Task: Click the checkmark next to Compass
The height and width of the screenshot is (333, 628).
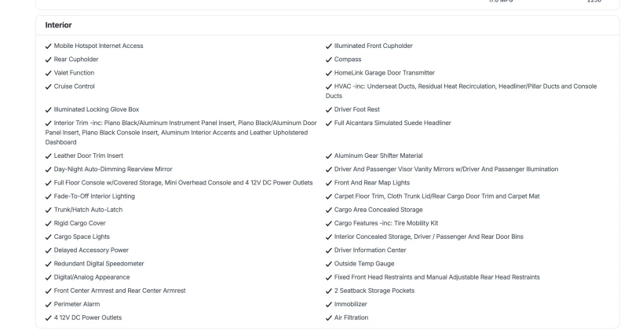Action: point(329,59)
